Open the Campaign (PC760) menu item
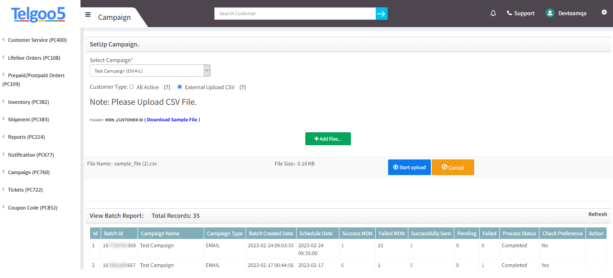The width and height of the screenshot is (613, 278). click(29, 172)
